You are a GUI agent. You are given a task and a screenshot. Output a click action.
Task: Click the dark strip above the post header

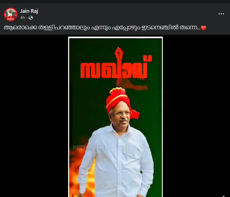coord(115,2)
